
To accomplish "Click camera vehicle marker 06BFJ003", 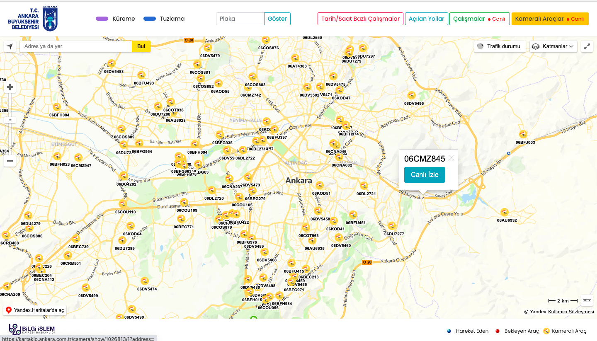I will [523, 134].
